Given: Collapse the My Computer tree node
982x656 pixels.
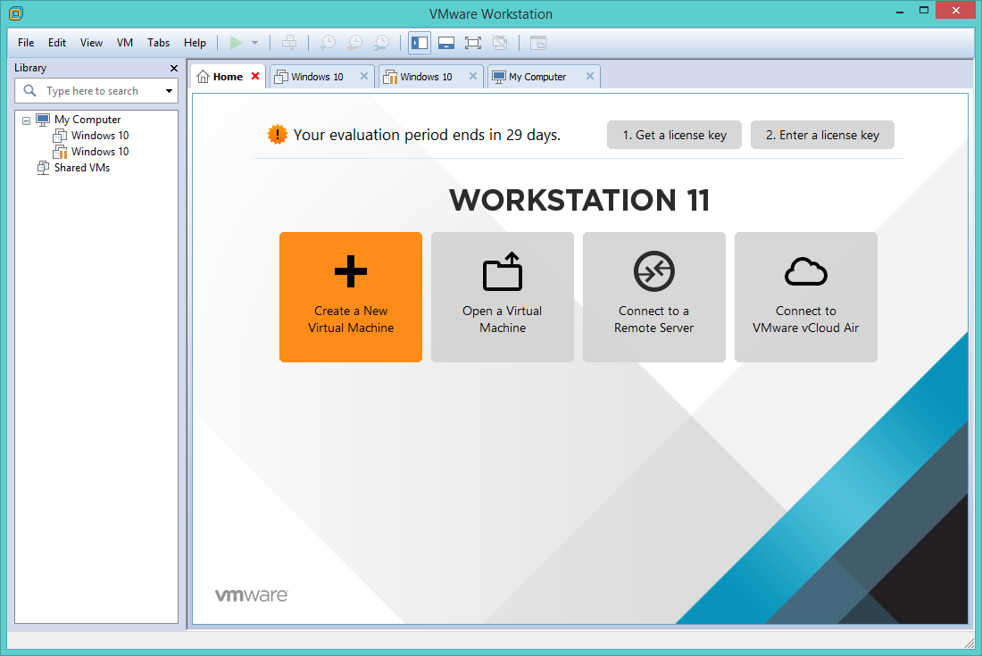Looking at the screenshot, I should point(26,120).
